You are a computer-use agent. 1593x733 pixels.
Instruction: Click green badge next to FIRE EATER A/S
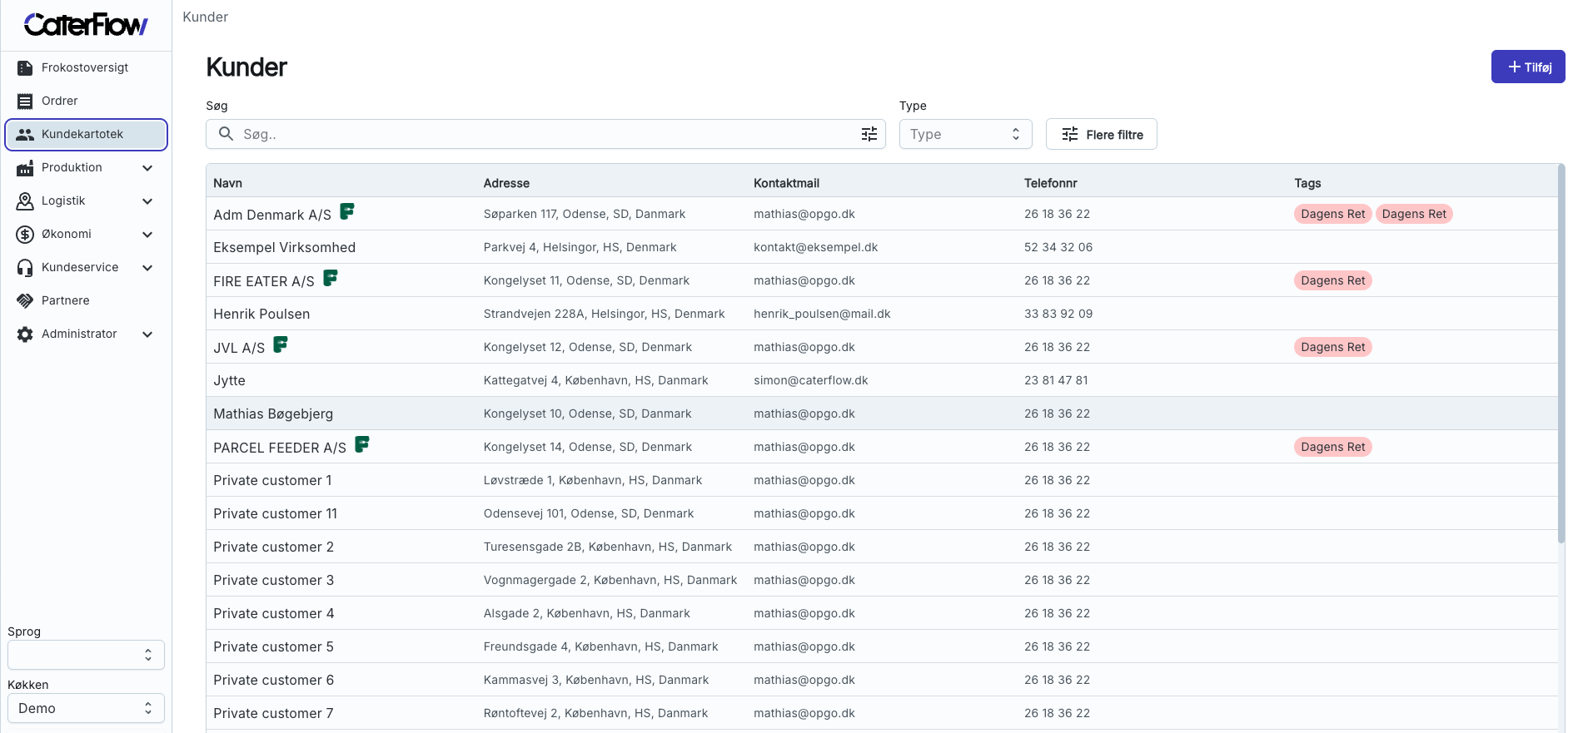[x=331, y=278]
